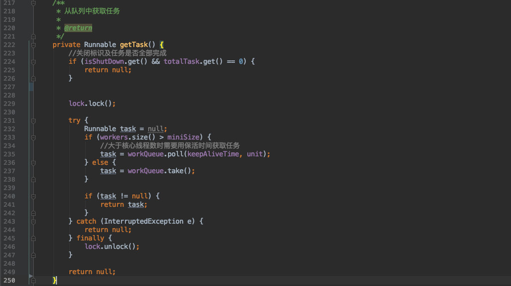511x286 pixels.
Task: Fold the finally block at line 245
Action: [33, 238]
